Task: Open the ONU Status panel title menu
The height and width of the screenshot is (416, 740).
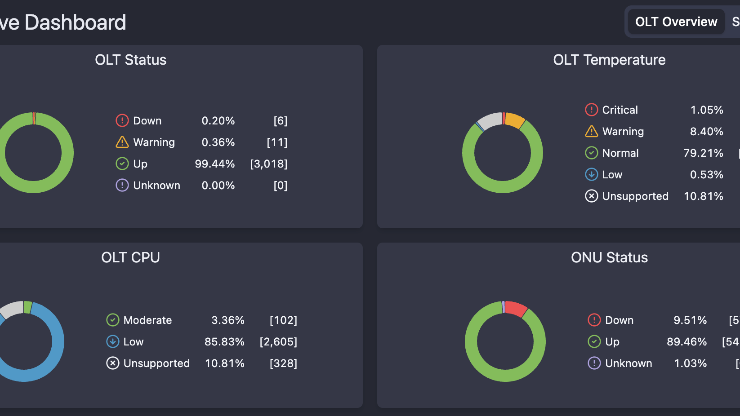Action: 609,257
